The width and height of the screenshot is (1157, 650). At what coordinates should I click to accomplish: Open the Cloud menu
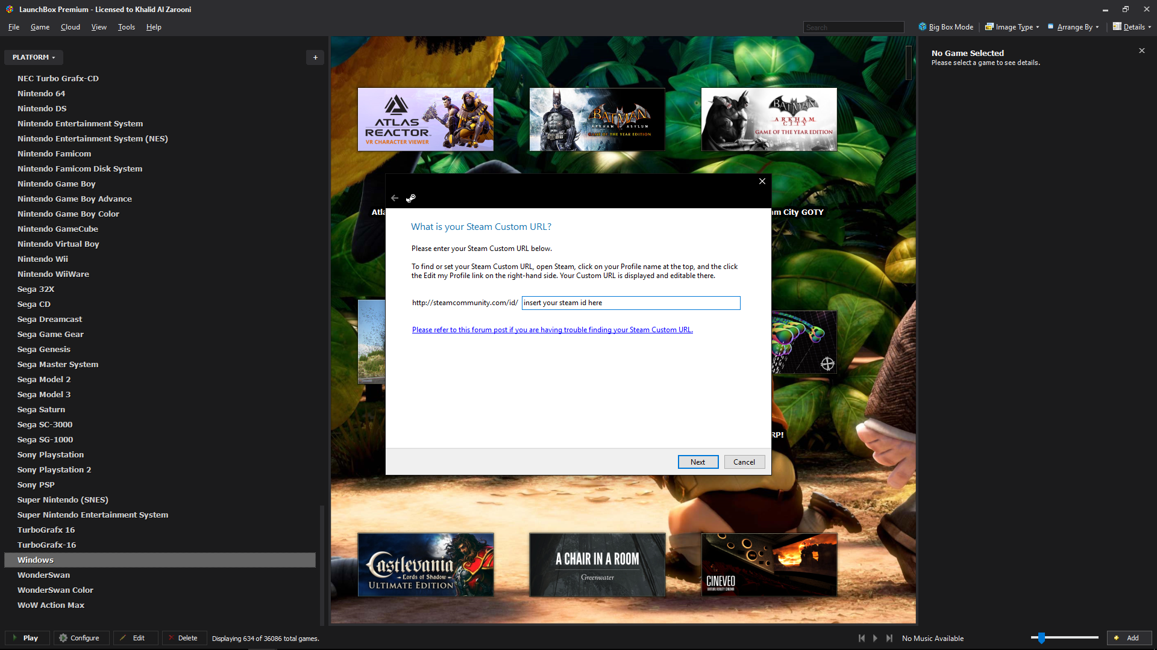(x=71, y=27)
